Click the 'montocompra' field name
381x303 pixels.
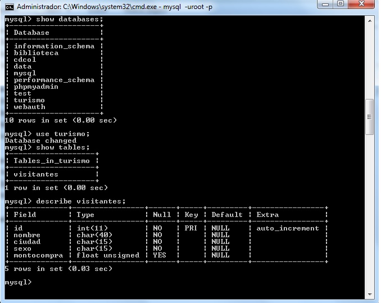point(38,255)
